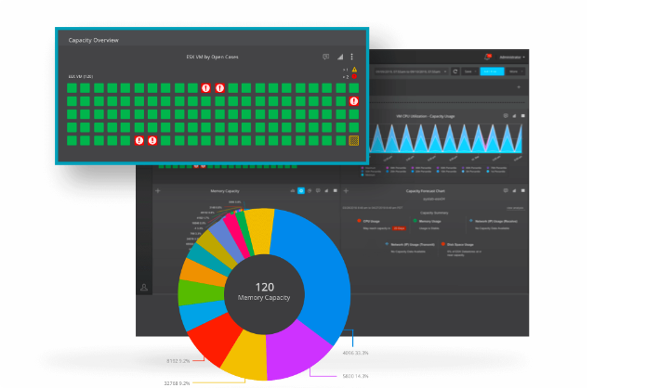Click Network (IP) Usage (Receive) summary item

pos(493,221)
